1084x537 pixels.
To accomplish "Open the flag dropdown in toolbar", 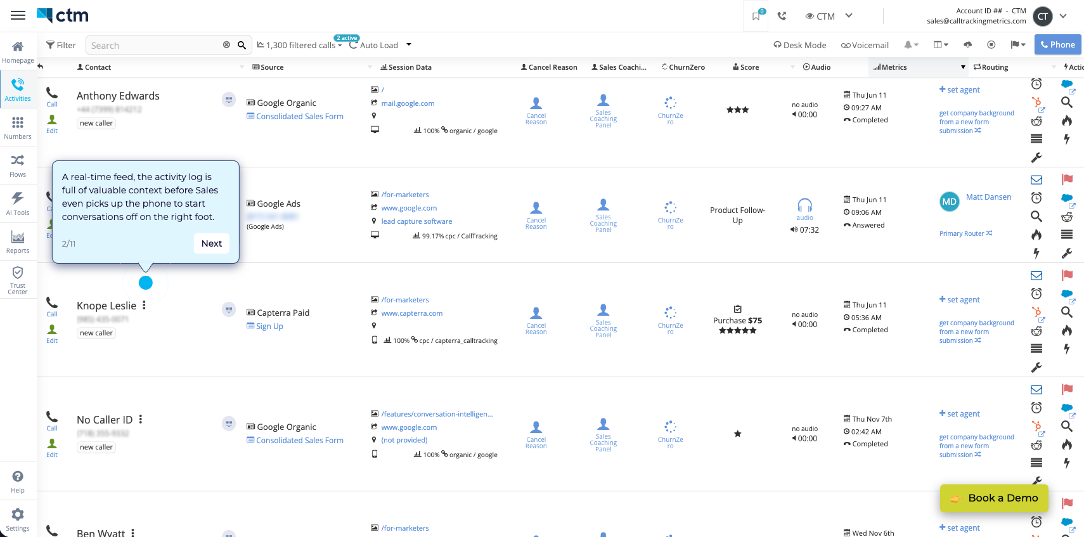I will (x=1018, y=44).
